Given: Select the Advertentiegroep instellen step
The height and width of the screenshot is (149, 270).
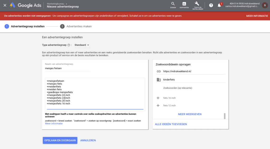Looking at the screenshot, I should 27,26.
